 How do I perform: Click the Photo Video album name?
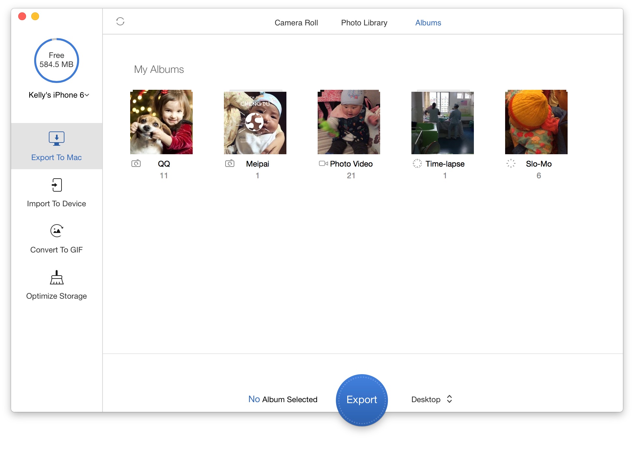(351, 164)
